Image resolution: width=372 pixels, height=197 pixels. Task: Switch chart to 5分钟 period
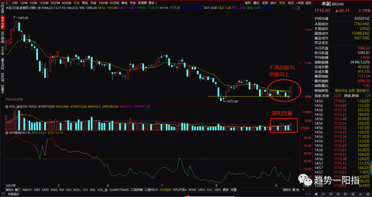point(33,3)
